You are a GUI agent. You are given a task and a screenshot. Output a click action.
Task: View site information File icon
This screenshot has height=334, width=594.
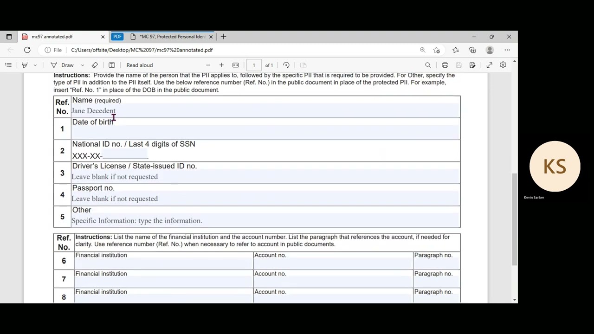(x=53, y=50)
